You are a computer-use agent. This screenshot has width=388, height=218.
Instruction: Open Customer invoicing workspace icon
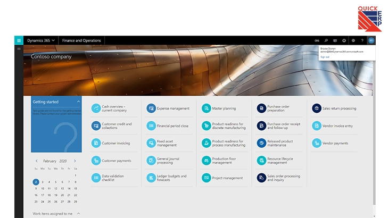coord(96,143)
